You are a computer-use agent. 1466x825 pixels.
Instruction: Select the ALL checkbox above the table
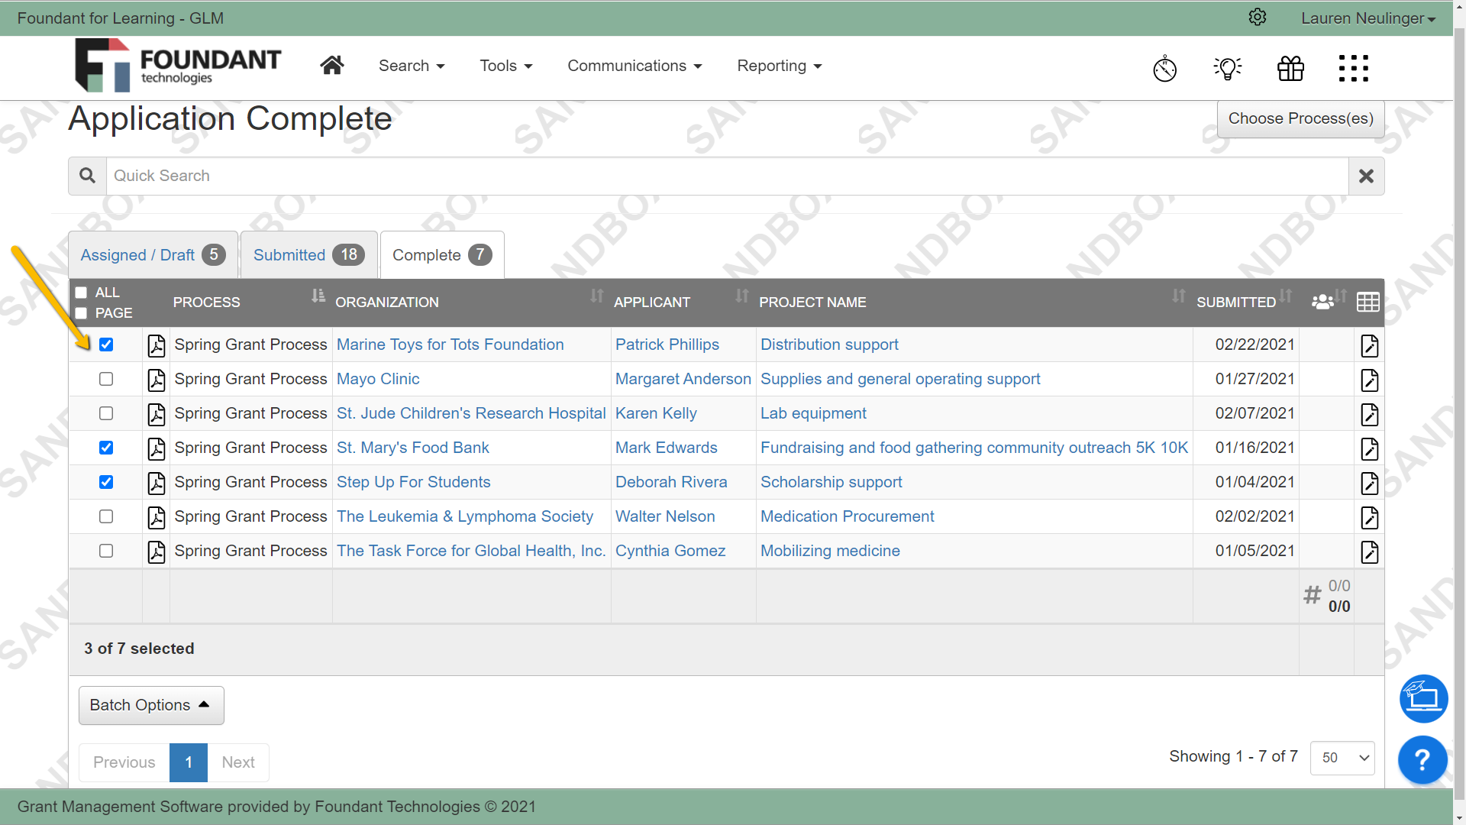pyautogui.click(x=81, y=292)
